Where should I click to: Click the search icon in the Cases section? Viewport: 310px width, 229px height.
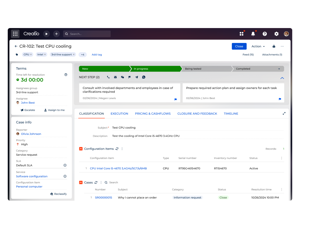pyautogui.click(x=106, y=182)
